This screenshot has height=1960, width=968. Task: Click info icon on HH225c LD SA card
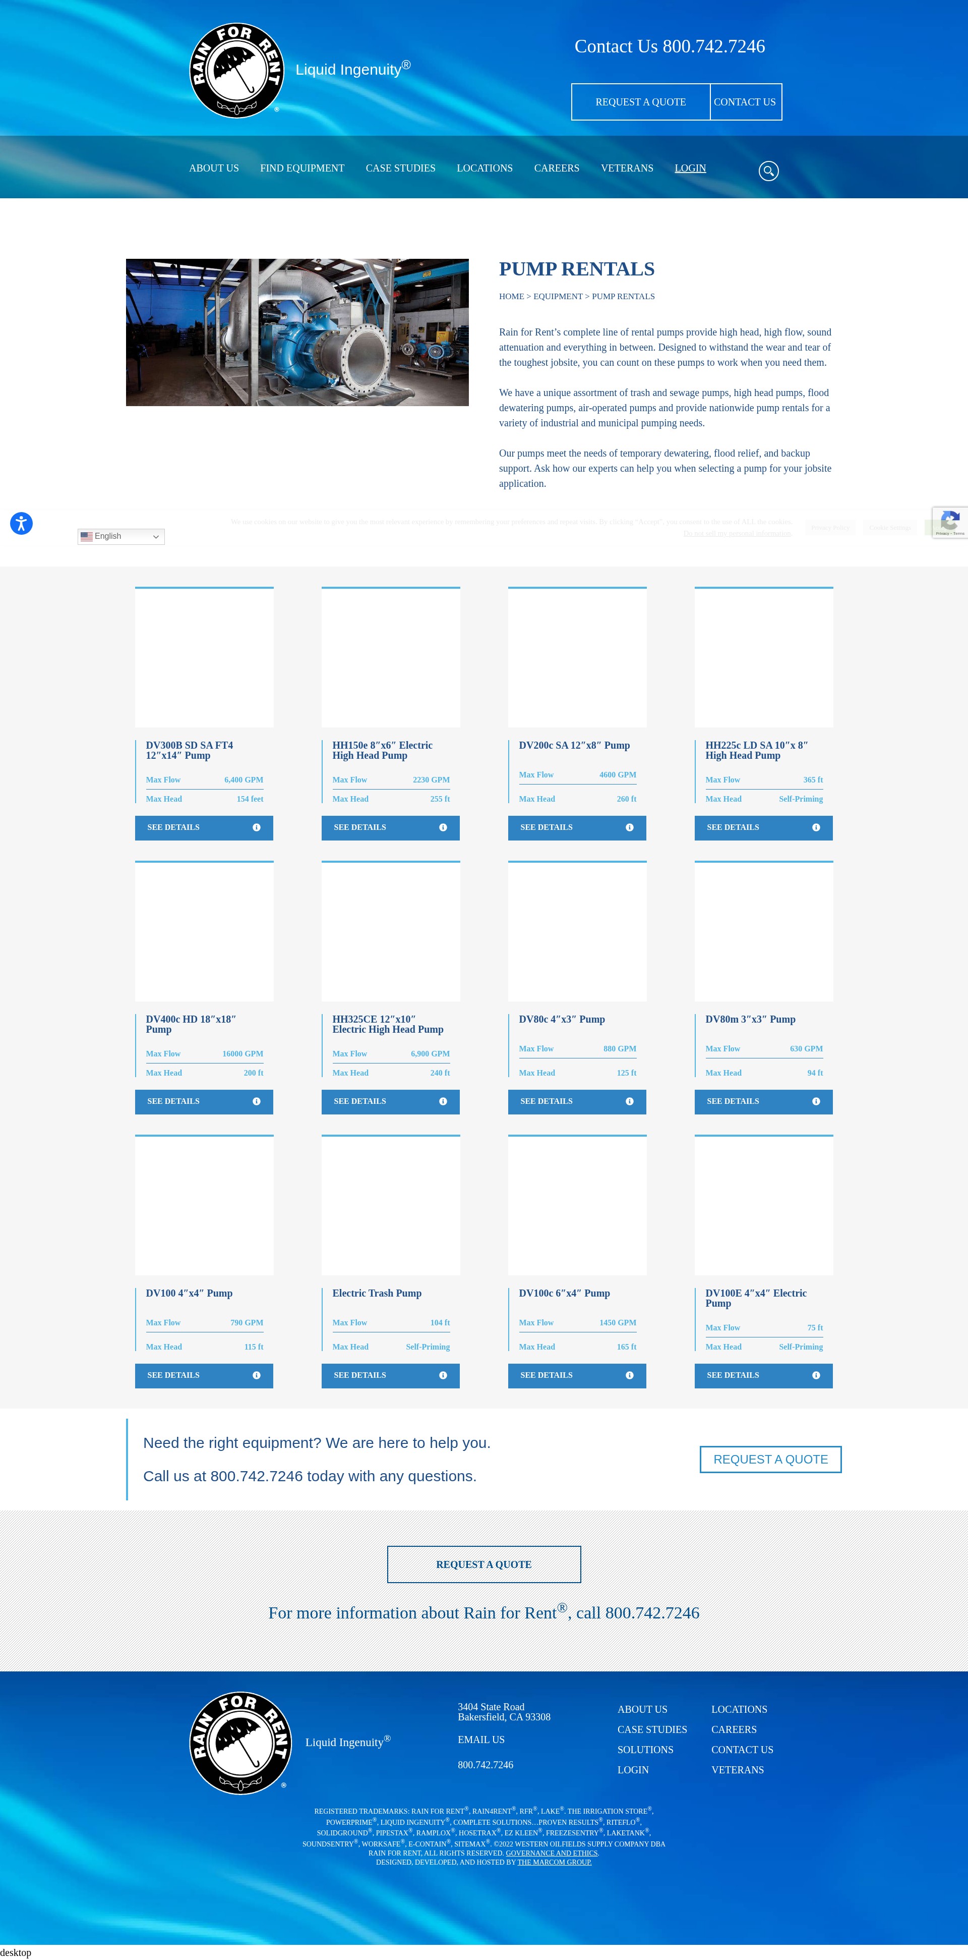point(816,828)
